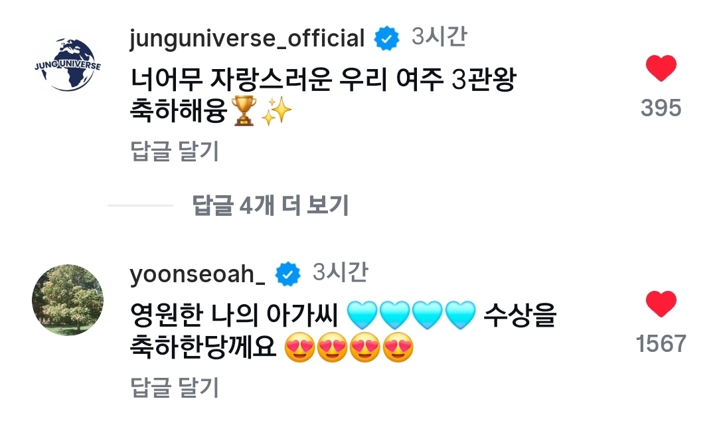
Task: Click the trophy emoji in first comment
Action: (x=244, y=111)
